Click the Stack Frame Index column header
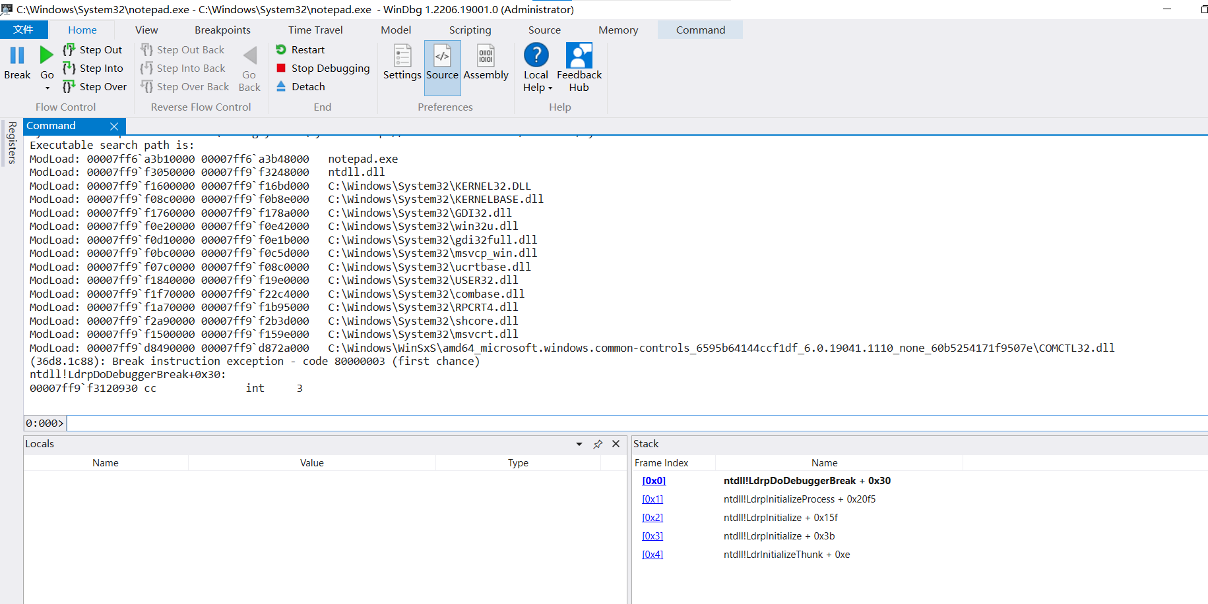 662,463
